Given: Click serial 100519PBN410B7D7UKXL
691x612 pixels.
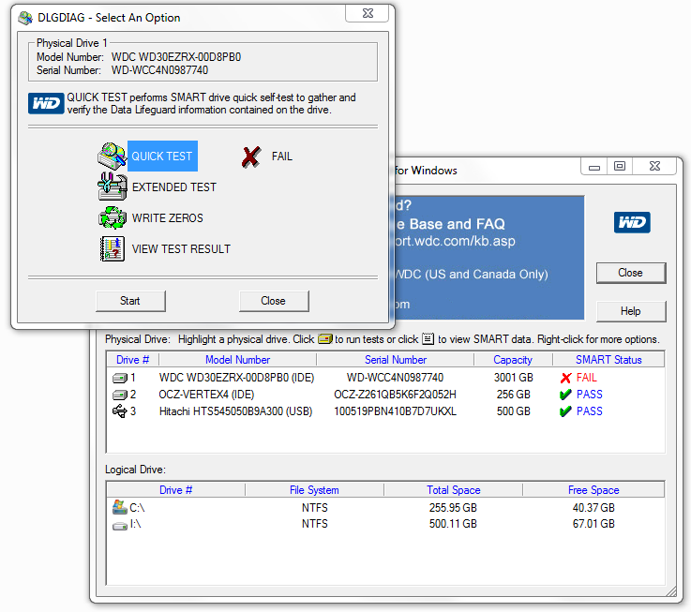Looking at the screenshot, I should coord(395,411).
